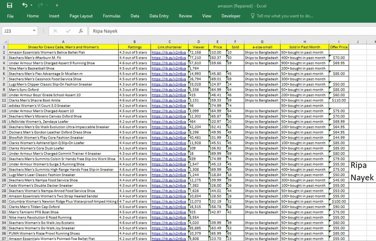Click cell 'Nike mens Revolution 6 Road Running'

pyautogui.click(x=63, y=218)
